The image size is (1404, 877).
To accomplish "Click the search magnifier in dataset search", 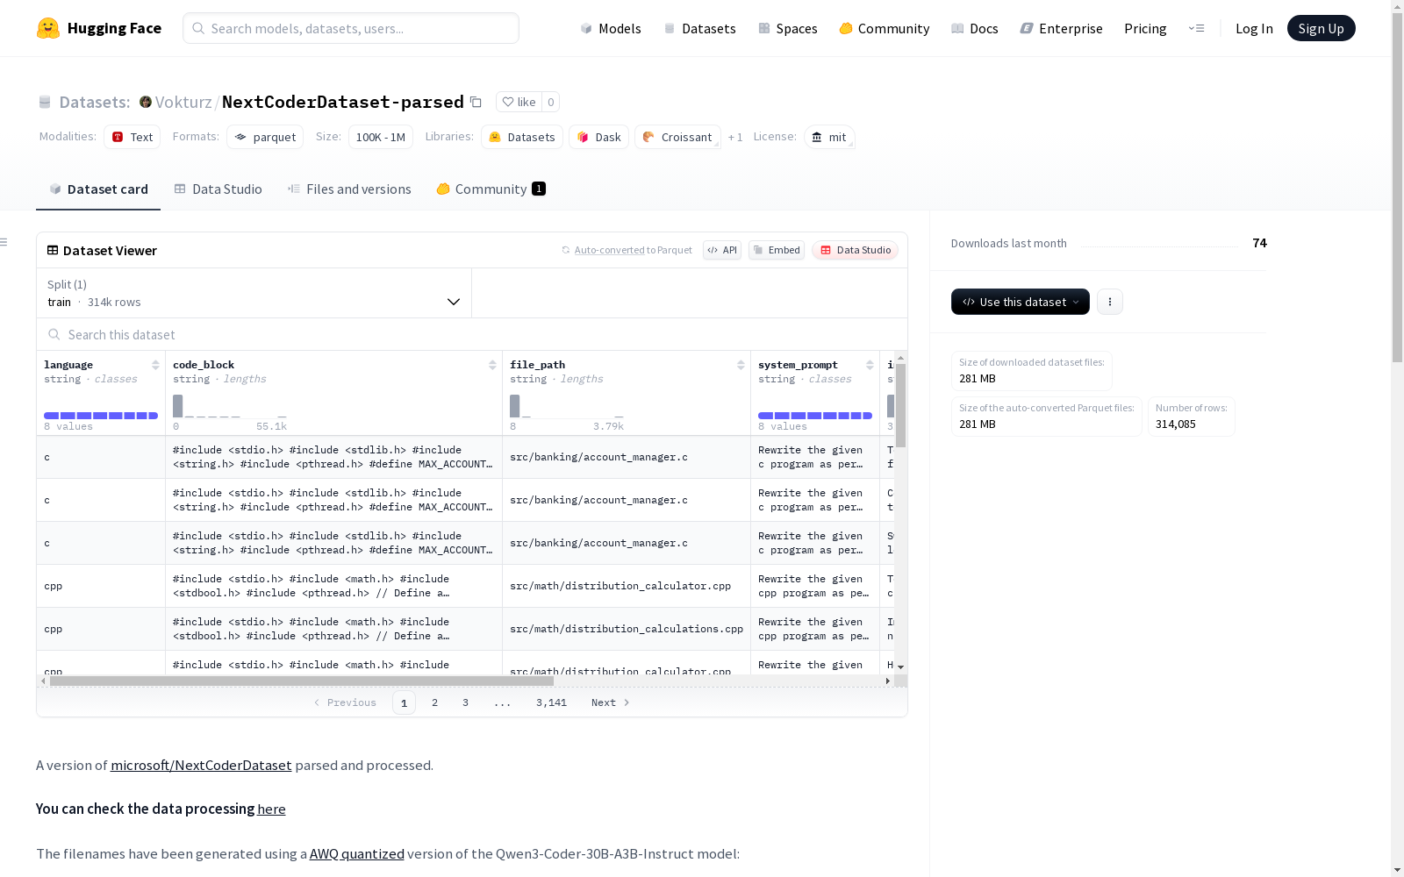I will (54, 334).
